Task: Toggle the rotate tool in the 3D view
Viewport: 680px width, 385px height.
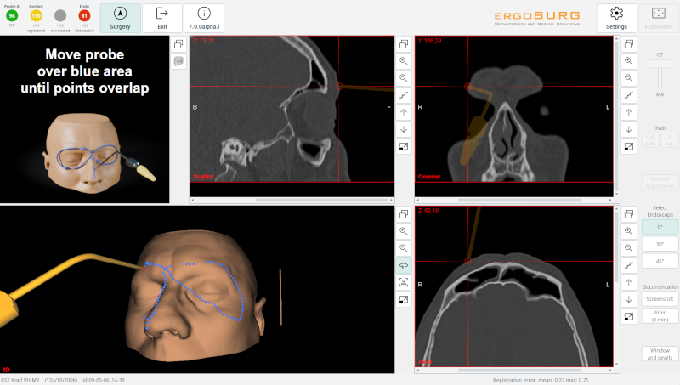Action: coord(404,265)
